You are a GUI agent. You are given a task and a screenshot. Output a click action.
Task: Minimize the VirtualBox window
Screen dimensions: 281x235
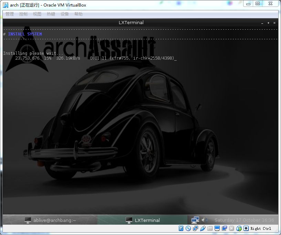click(x=248, y=4)
